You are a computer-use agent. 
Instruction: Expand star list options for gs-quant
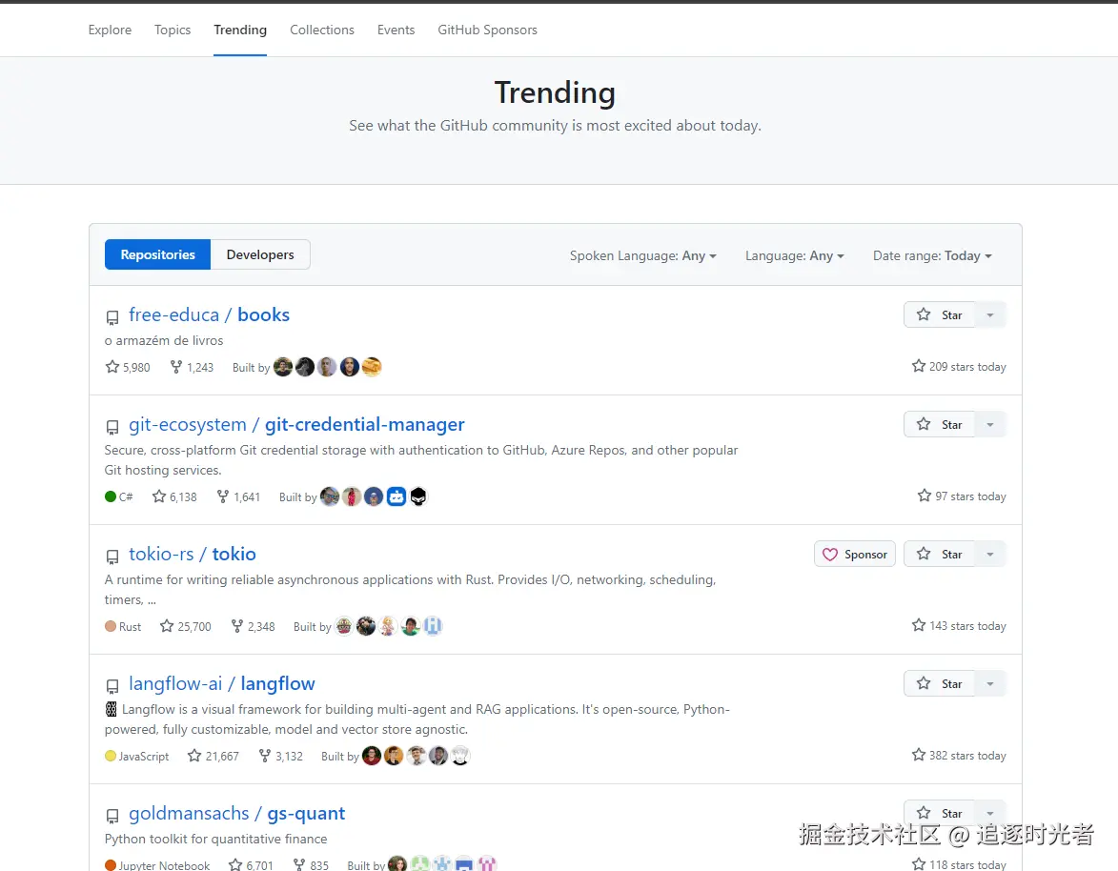point(990,813)
